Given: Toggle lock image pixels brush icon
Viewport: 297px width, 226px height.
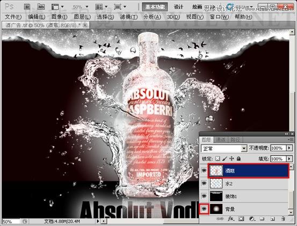Looking at the screenshot, I should click(x=224, y=158).
